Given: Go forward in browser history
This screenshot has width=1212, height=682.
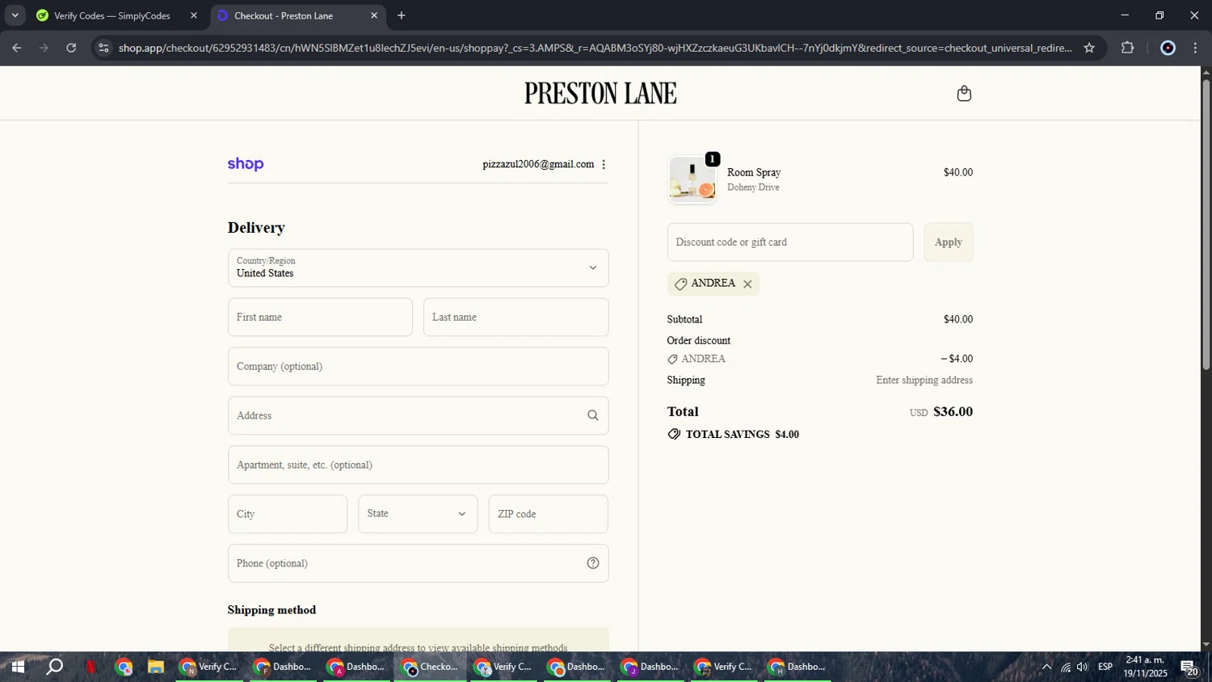Looking at the screenshot, I should coord(44,48).
